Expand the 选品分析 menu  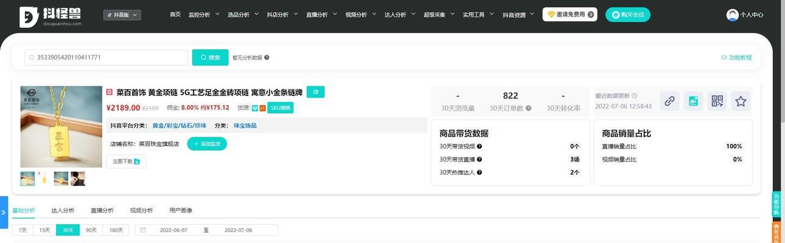pos(243,15)
